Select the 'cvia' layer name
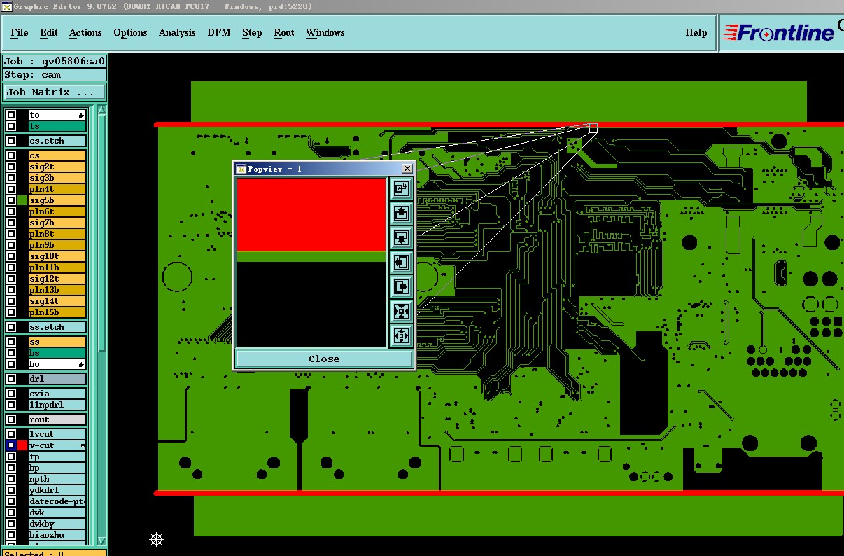844x556 pixels. 57,394
